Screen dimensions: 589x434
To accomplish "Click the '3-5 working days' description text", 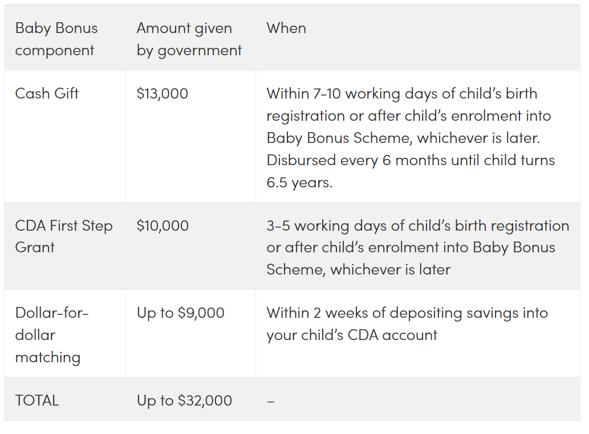I will tap(418, 248).
